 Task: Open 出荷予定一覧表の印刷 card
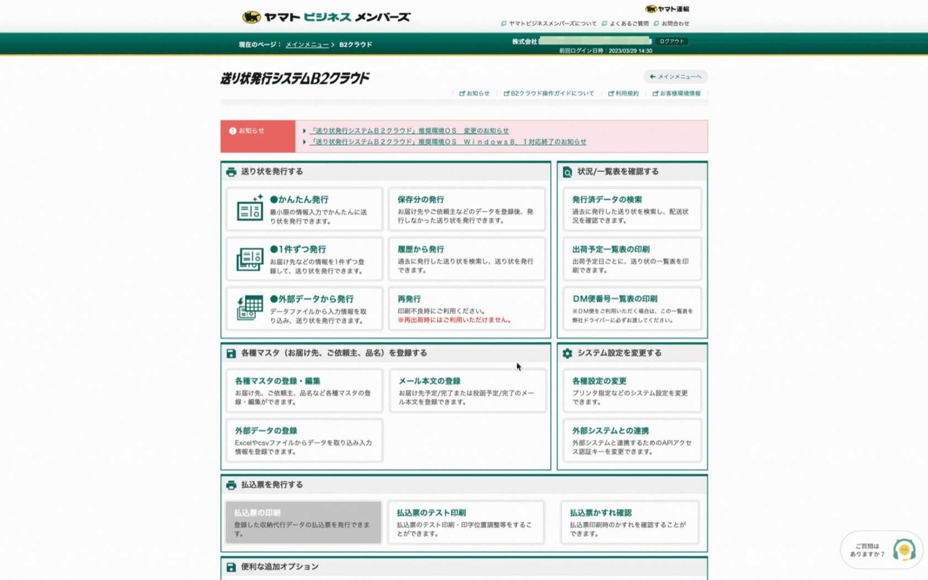click(x=632, y=259)
